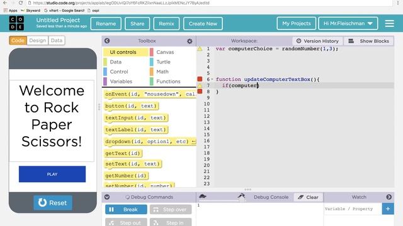The image size is (403, 226).
Task: Collapse function fold arrow on line 6
Action: pyautogui.click(x=212, y=79)
